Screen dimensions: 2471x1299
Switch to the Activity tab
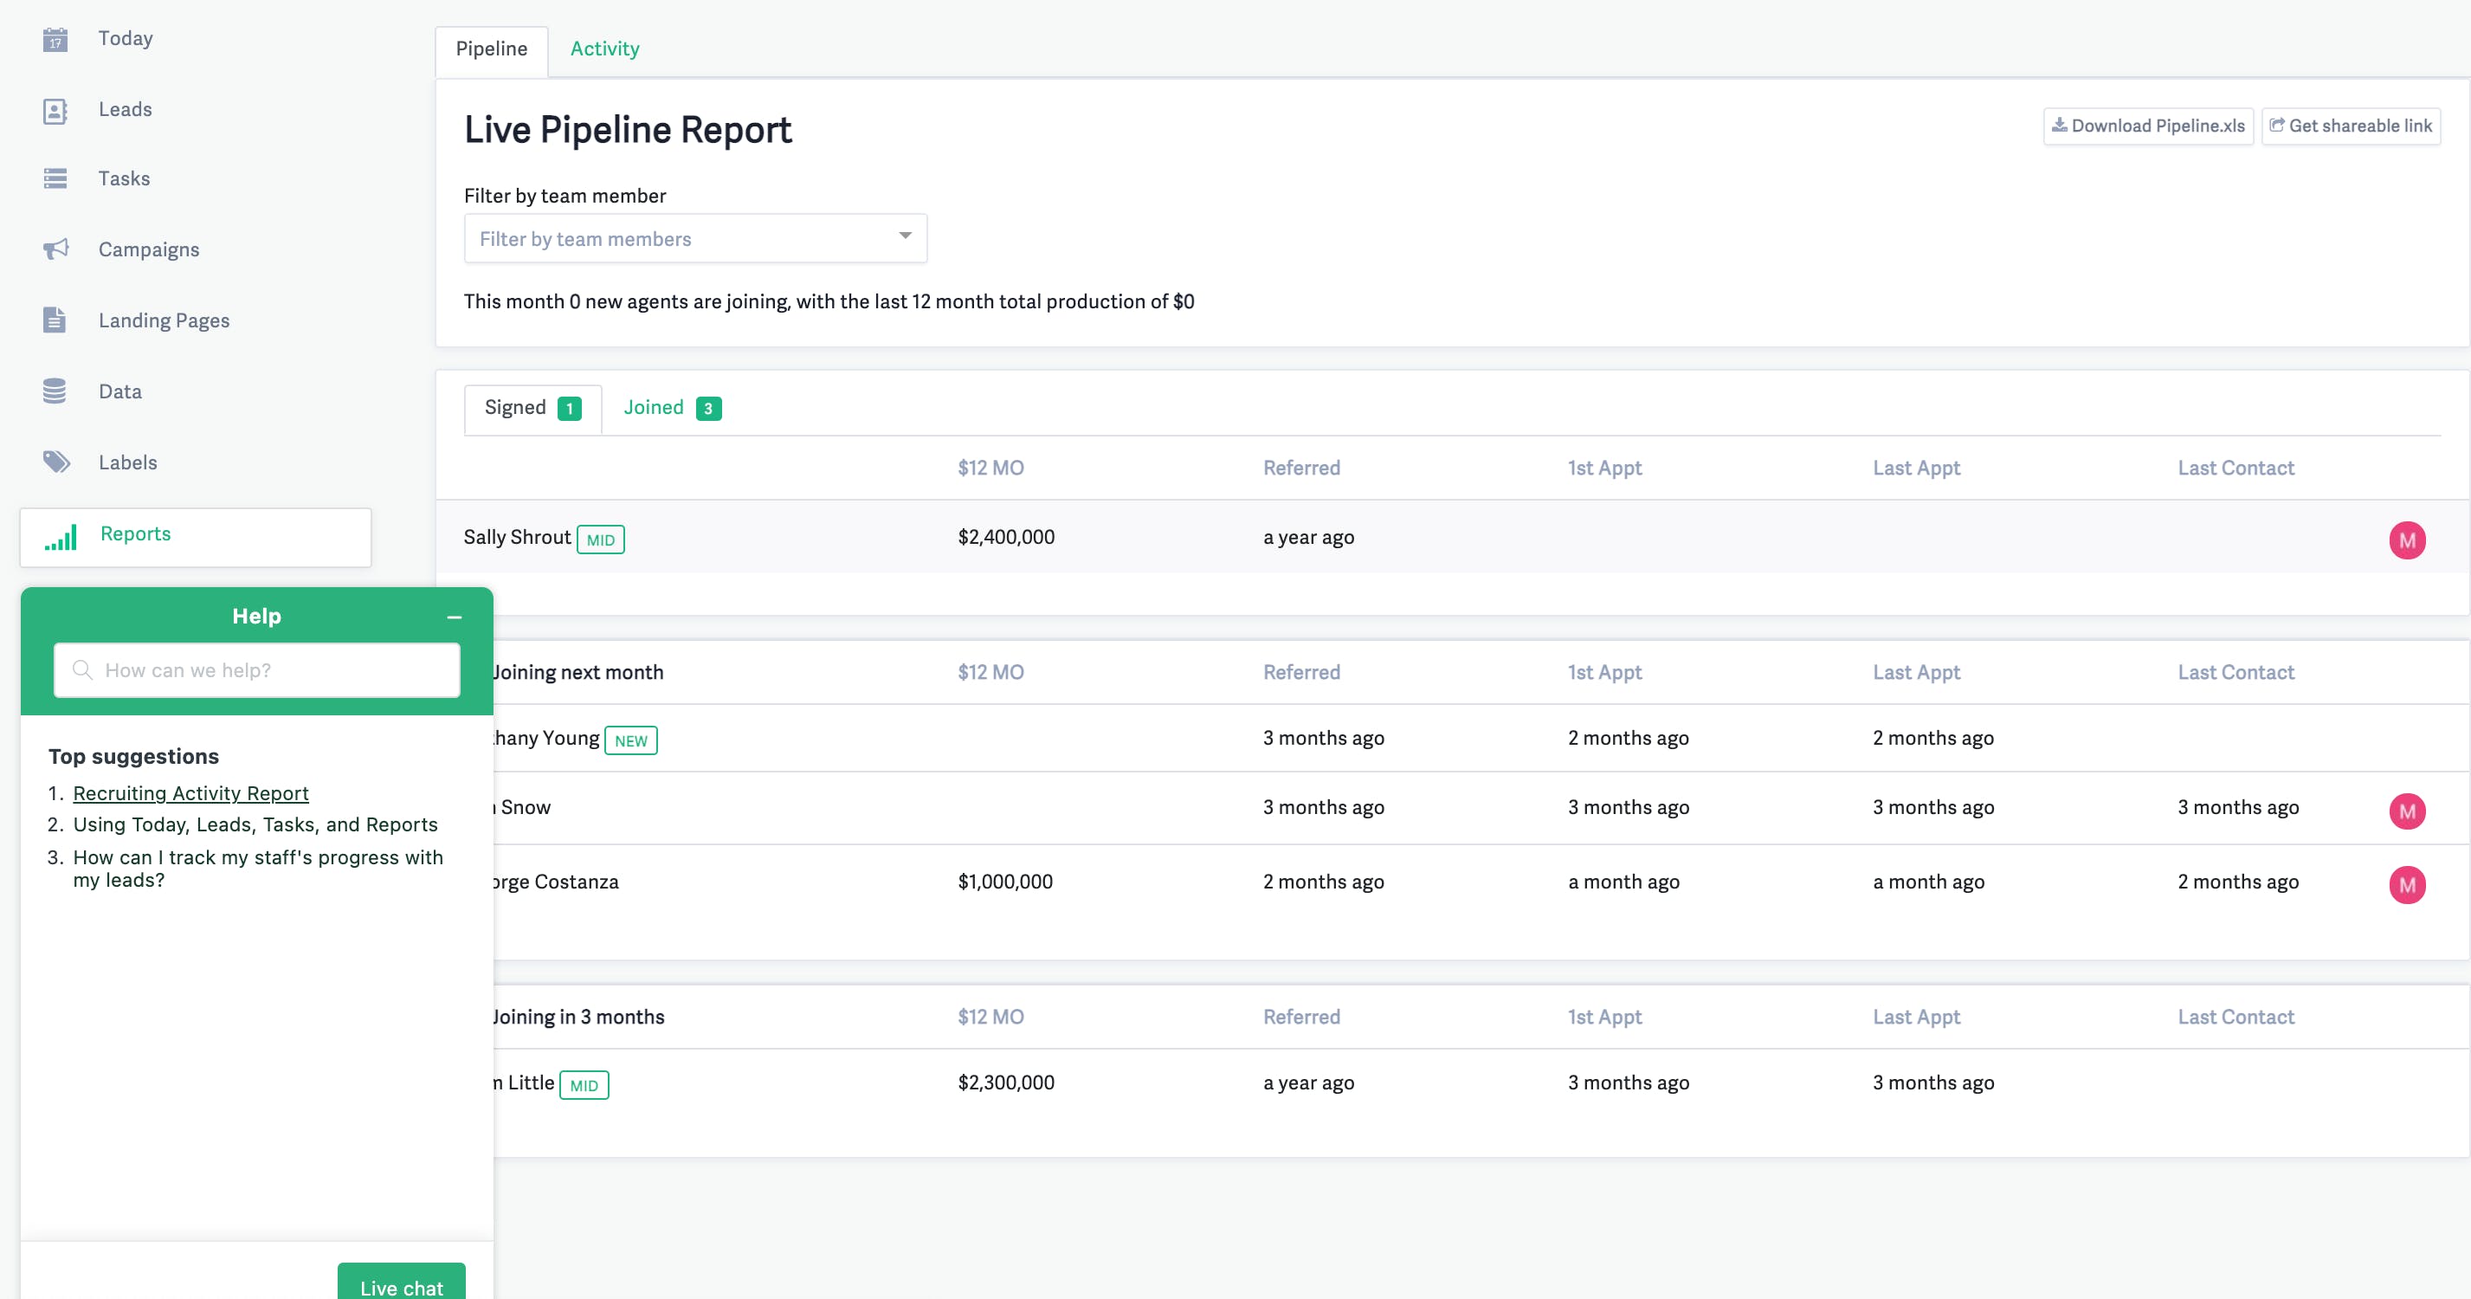pyautogui.click(x=604, y=50)
